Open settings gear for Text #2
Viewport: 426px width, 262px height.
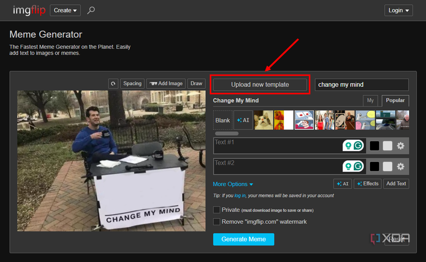[401, 167]
